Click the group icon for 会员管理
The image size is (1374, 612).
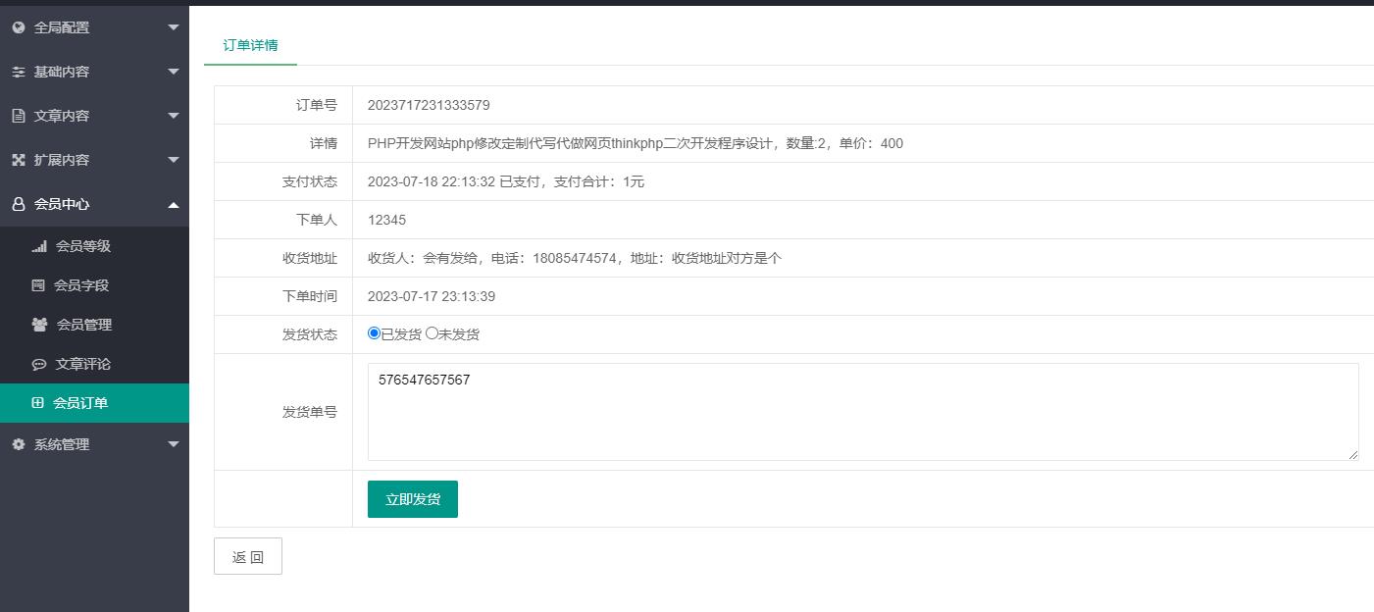39,325
